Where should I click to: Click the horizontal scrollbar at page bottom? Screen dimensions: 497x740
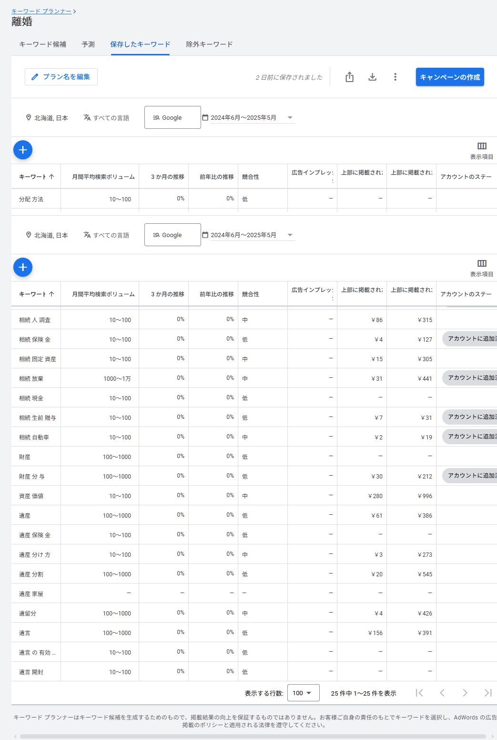253,736
